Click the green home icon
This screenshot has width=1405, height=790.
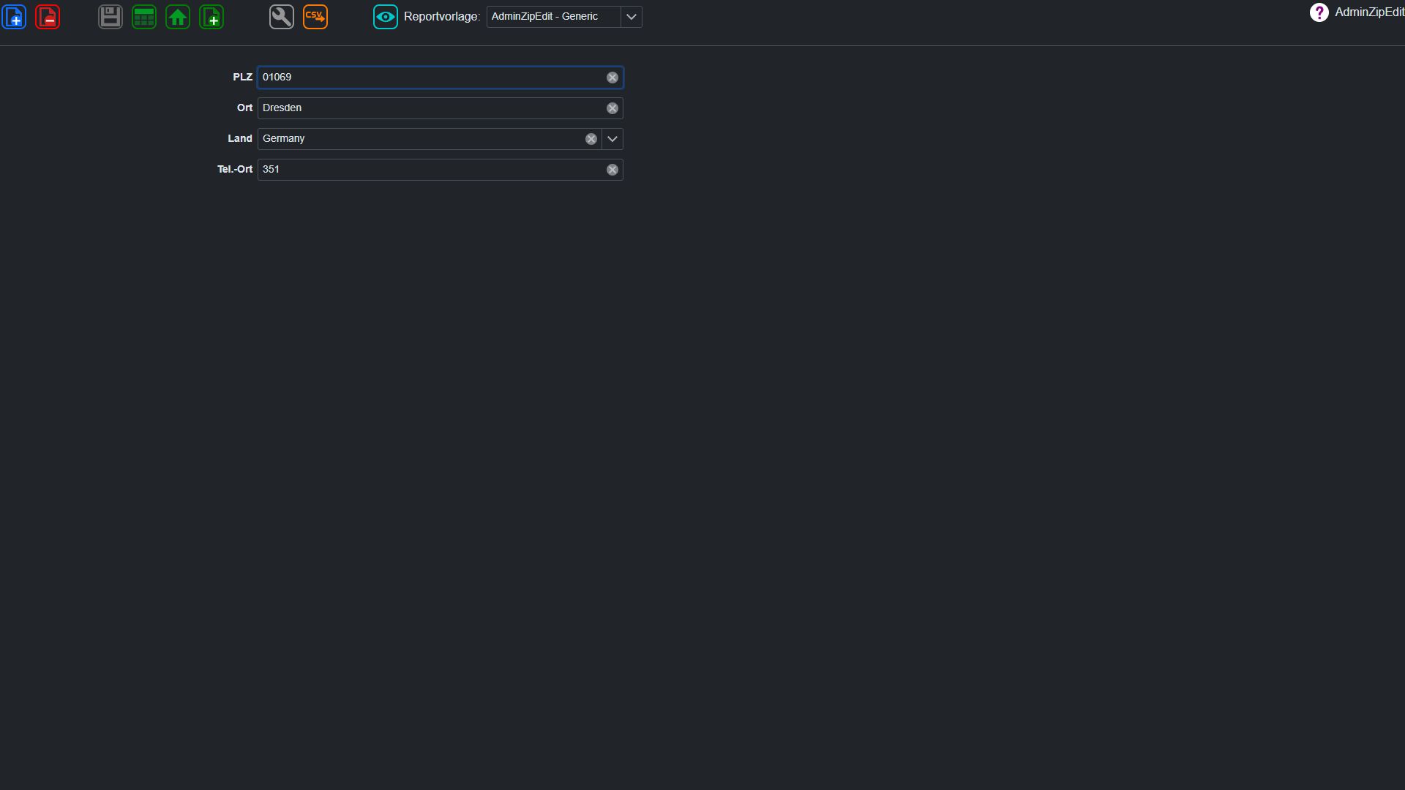pyautogui.click(x=178, y=17)
